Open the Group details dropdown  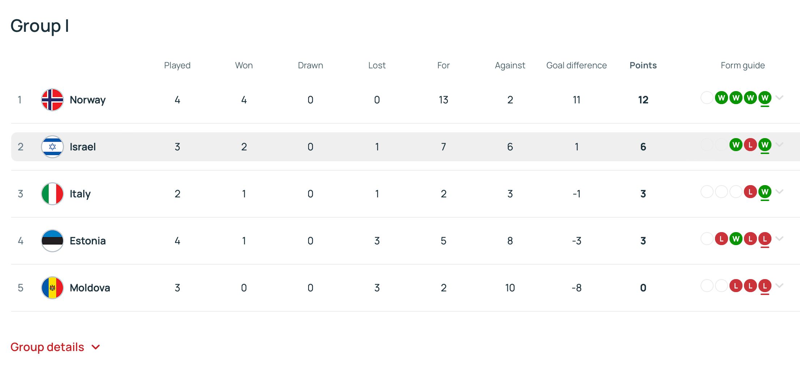coord(55,347)
